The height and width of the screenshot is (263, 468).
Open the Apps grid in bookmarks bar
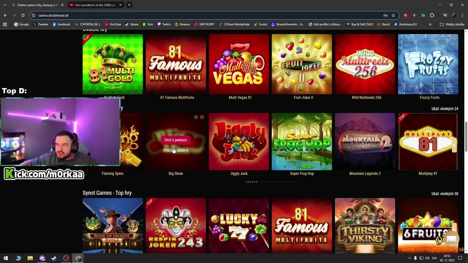click(x=5, y=24)
